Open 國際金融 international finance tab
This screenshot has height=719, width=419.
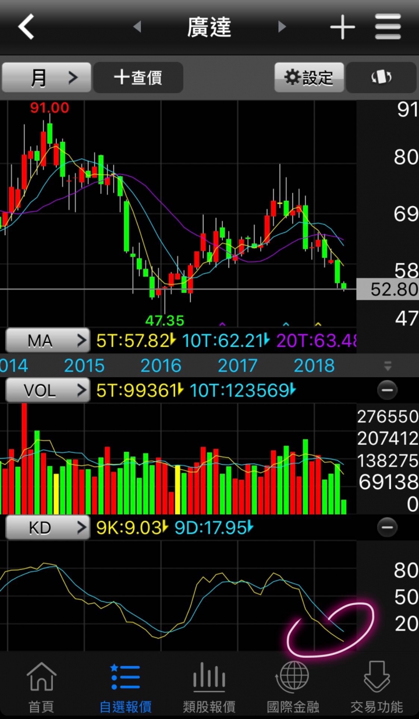(293, 687)
